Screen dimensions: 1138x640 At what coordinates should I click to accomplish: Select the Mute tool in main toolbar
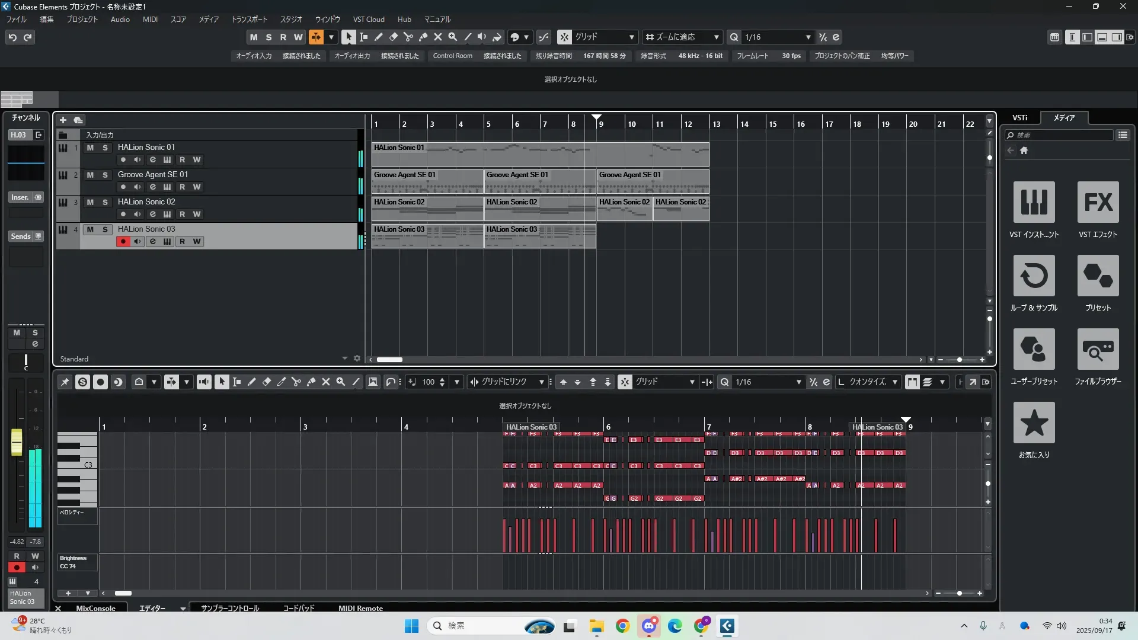point(437,37)
